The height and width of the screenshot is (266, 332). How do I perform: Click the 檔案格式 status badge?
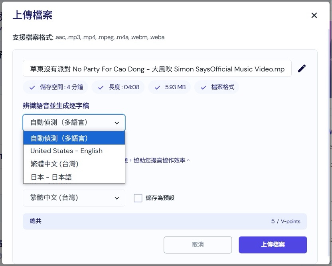point(217,87)
